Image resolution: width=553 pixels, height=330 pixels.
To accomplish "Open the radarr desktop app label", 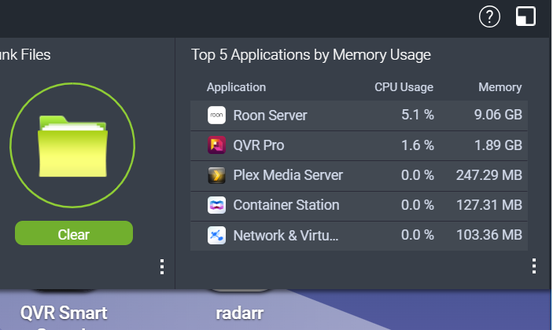I will pyautogui.click(x=239, y=313).
